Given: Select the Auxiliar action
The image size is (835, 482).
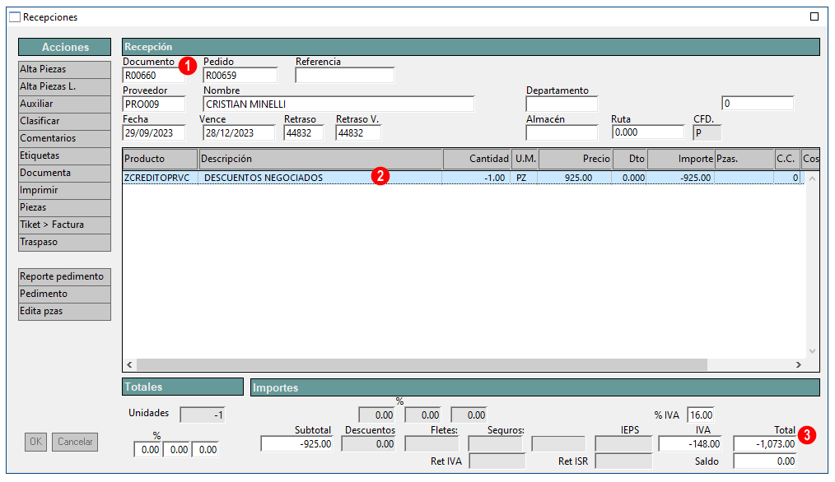Looking at the screenshot, I should [64, 104].
